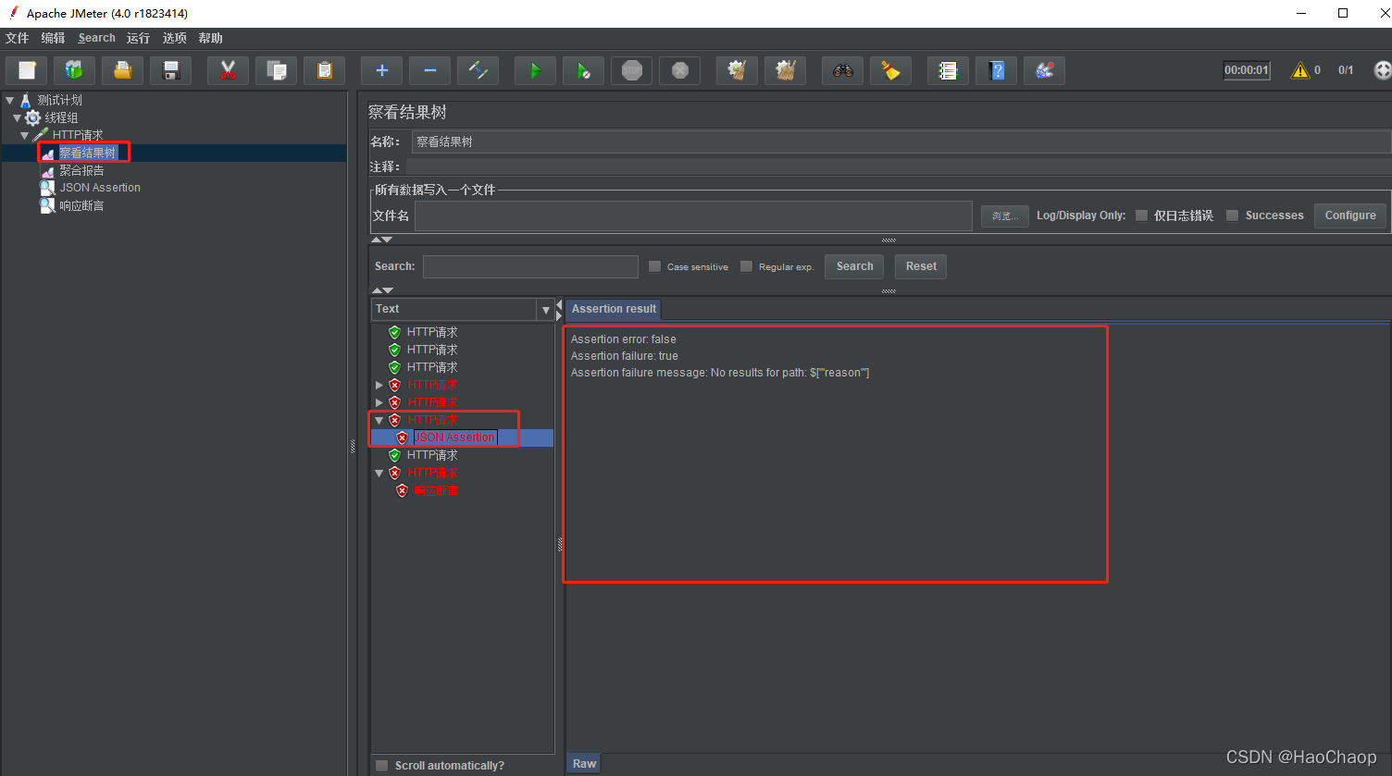Click the Plugins Manager feather icon
The height and width of the screenshot is (776, 1392).
1044,70
